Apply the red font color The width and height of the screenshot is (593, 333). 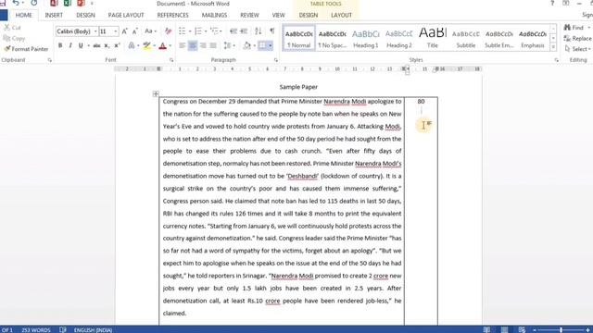(163, 45)
